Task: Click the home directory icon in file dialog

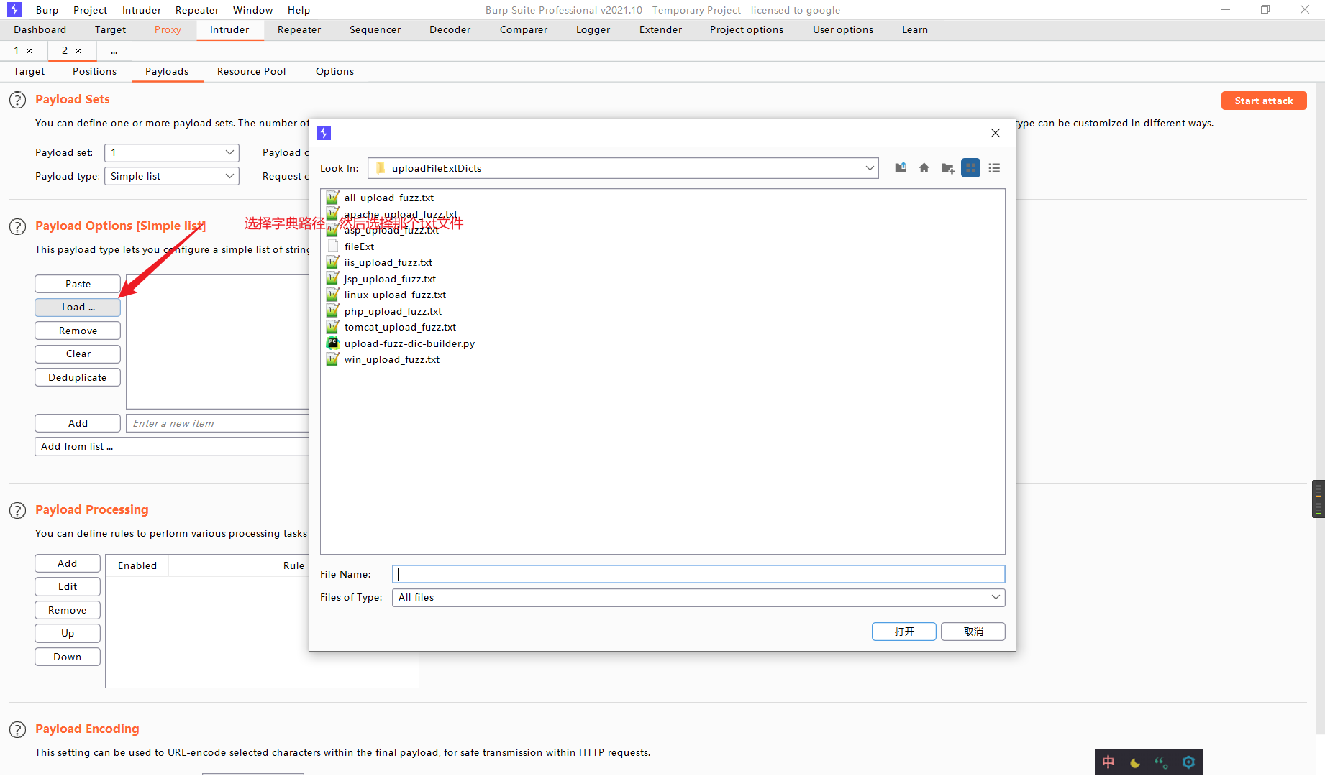Action: click(x=924, y=167)
